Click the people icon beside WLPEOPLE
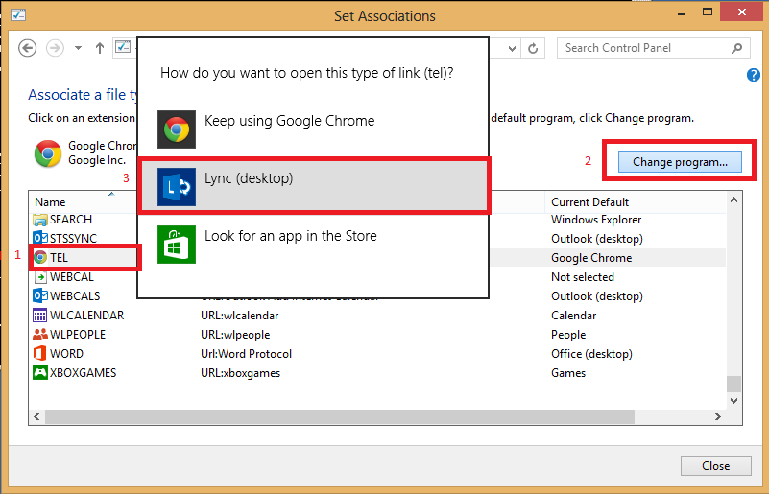Screen dimensions: 769x494 [40, 334]
